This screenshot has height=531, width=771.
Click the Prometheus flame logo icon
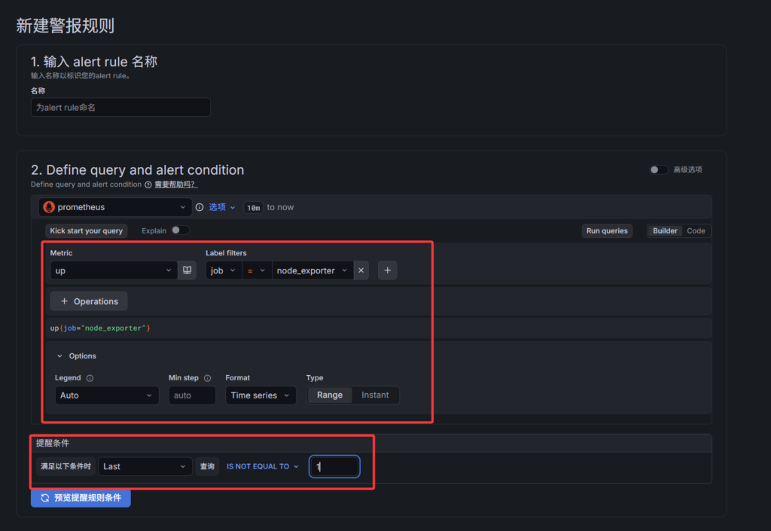click(x=50, y=207)
